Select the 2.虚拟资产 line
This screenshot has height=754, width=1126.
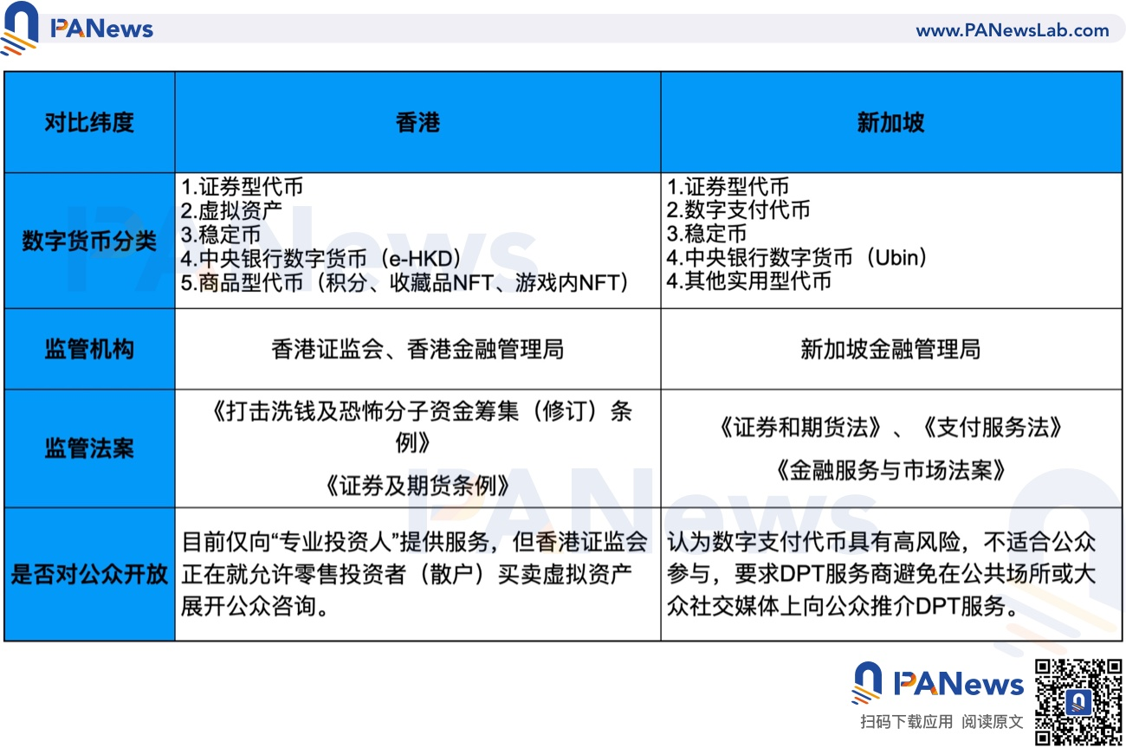(231, 210)
